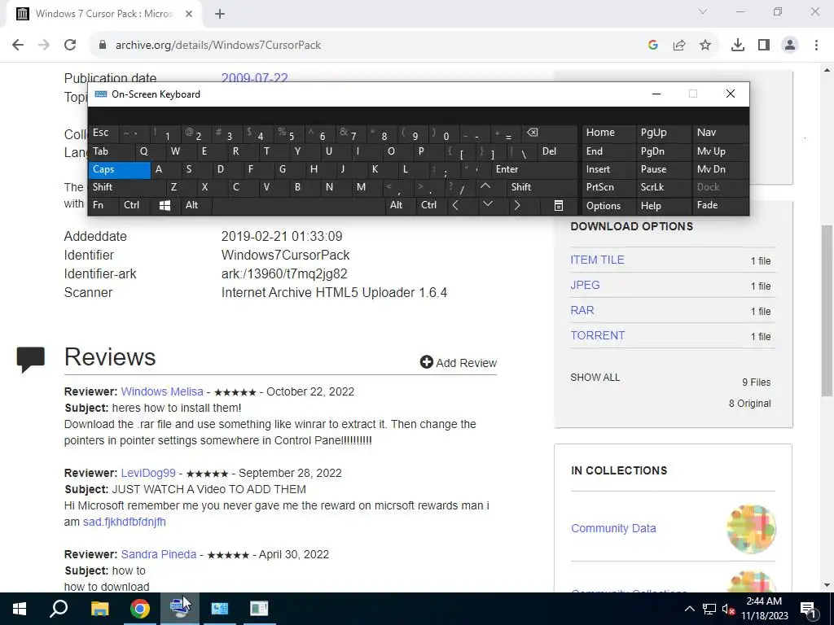Screen dimensions: 834x625
Task: Expand SHOW ALL files
Action: (x=595, y=378)
